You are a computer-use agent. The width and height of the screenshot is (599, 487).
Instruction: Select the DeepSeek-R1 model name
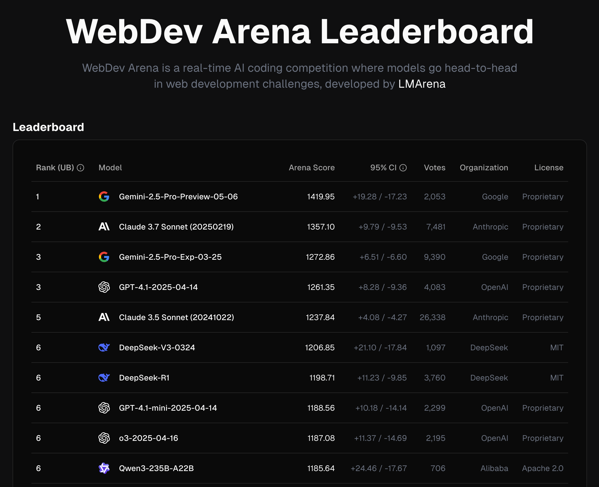click(x=144, y=378)
